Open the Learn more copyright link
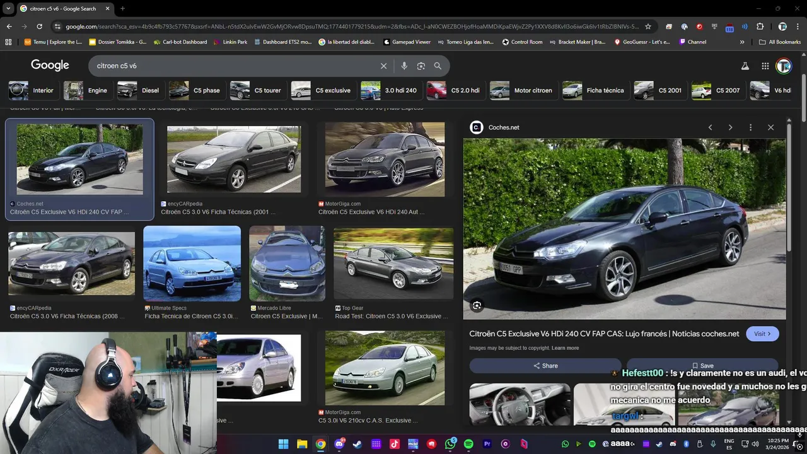Image resolution: width=807 pixels, height=454 pixels. (565, 348)
